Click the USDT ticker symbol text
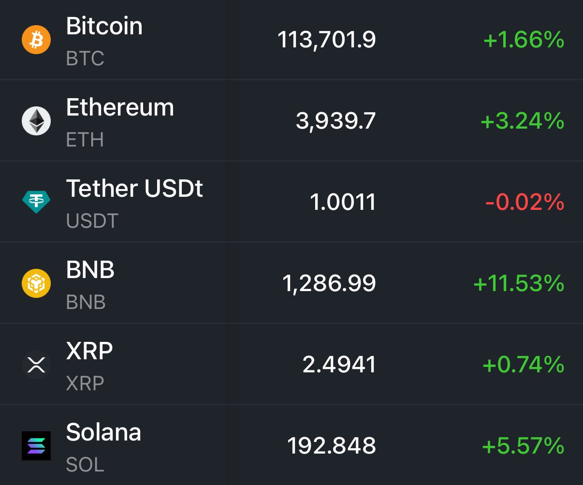 click(92, 221)
